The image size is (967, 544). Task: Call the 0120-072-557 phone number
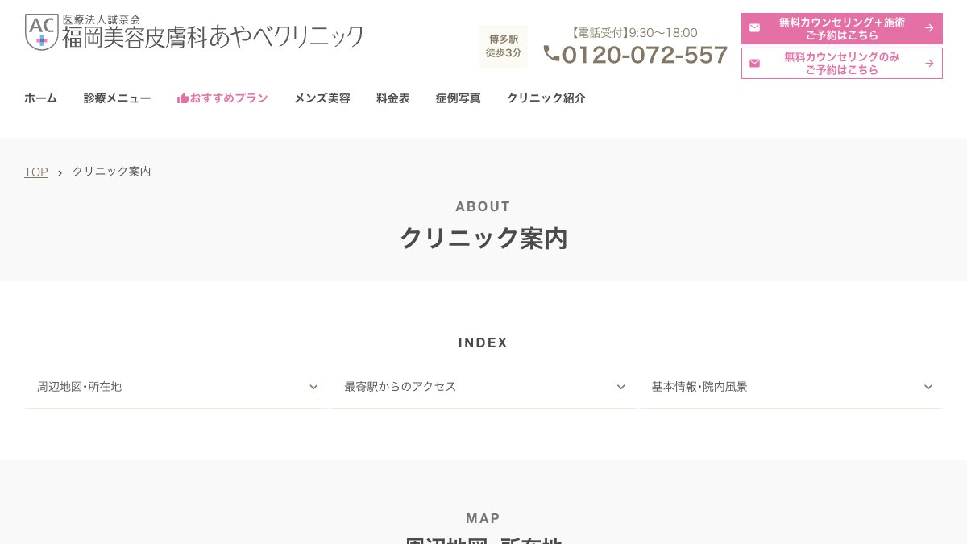645,55
